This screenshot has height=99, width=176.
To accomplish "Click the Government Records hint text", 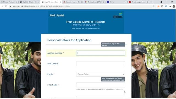I will [100, 89].
